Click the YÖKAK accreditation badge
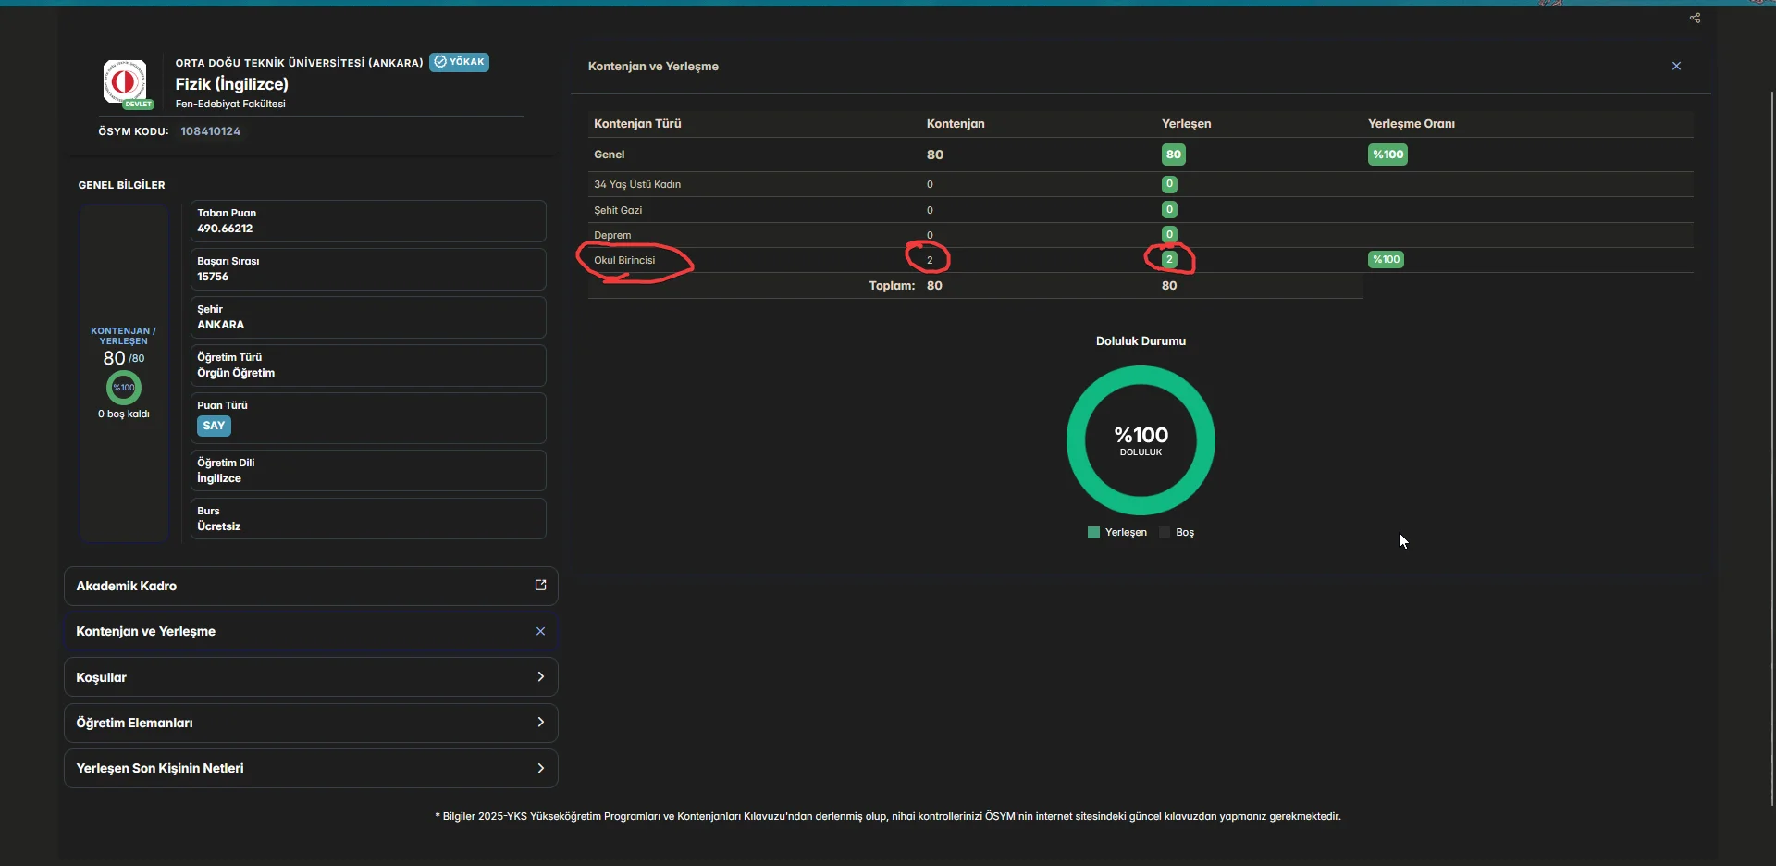Viewport: 1776px width, 866px height. coord(460,62)
